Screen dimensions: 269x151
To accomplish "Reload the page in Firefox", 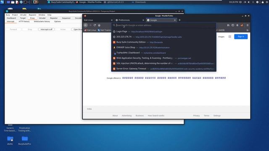I will coord(95,25).
